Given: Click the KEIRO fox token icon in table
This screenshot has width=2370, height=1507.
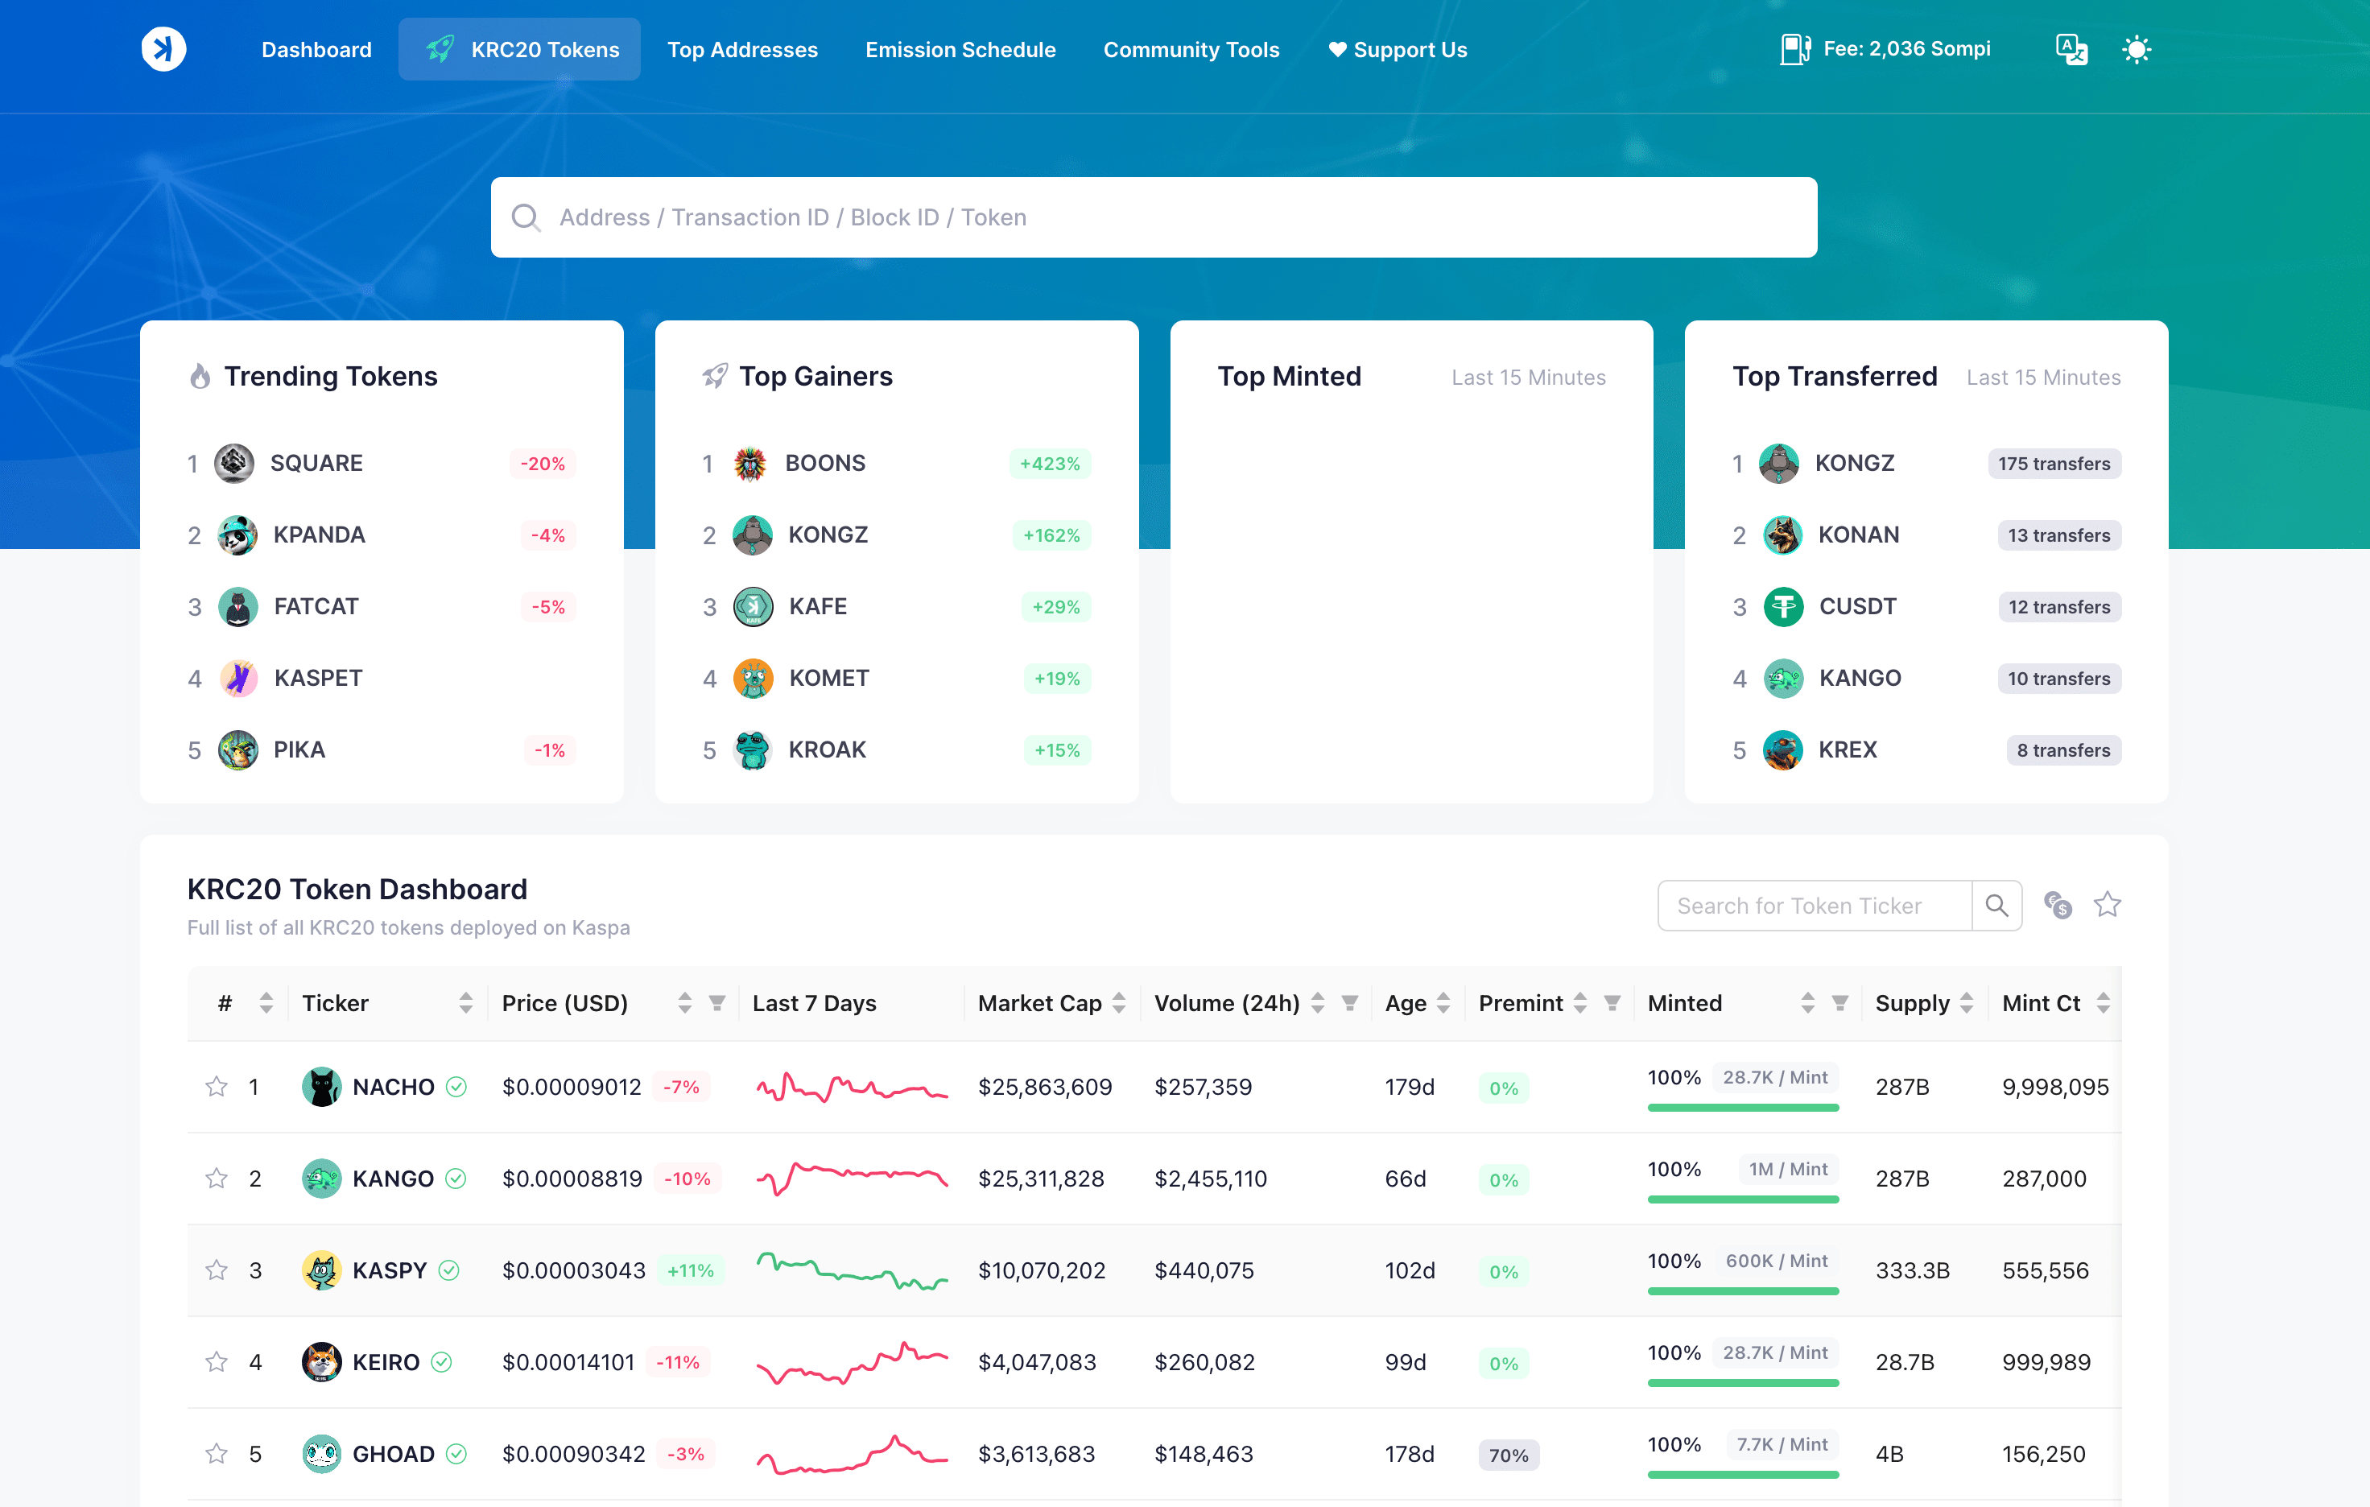Looking at the screenshot, I should coord(321,1361).
